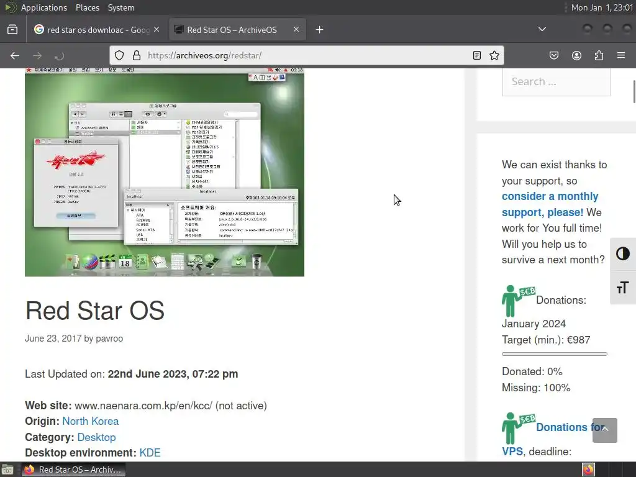Viewport: 636px width, 477px height.
Task: Toggle font size accessibility button
Action: 622,288
